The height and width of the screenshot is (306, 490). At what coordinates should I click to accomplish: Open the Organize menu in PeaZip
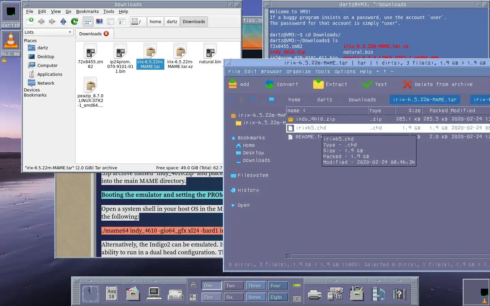click(x=298, y=71)
